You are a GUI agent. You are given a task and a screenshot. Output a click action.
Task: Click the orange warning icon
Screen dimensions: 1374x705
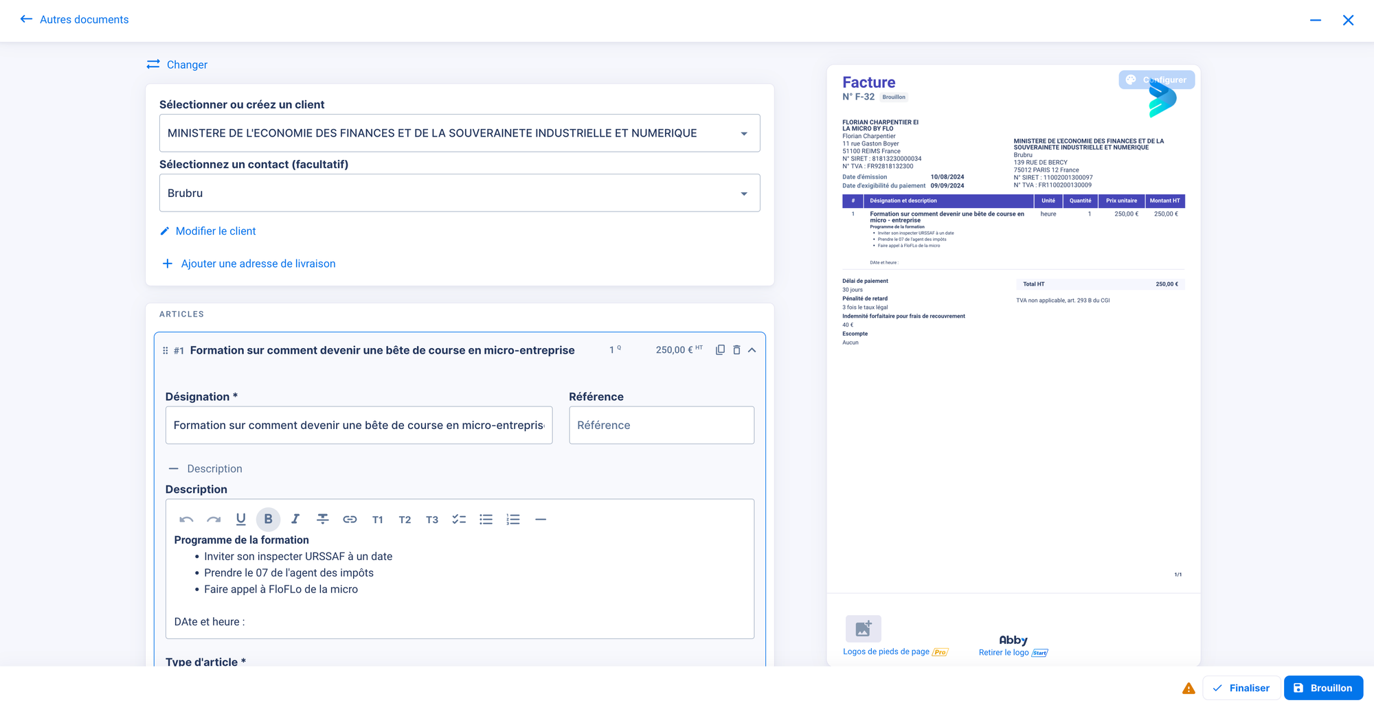pos(1189,689)
